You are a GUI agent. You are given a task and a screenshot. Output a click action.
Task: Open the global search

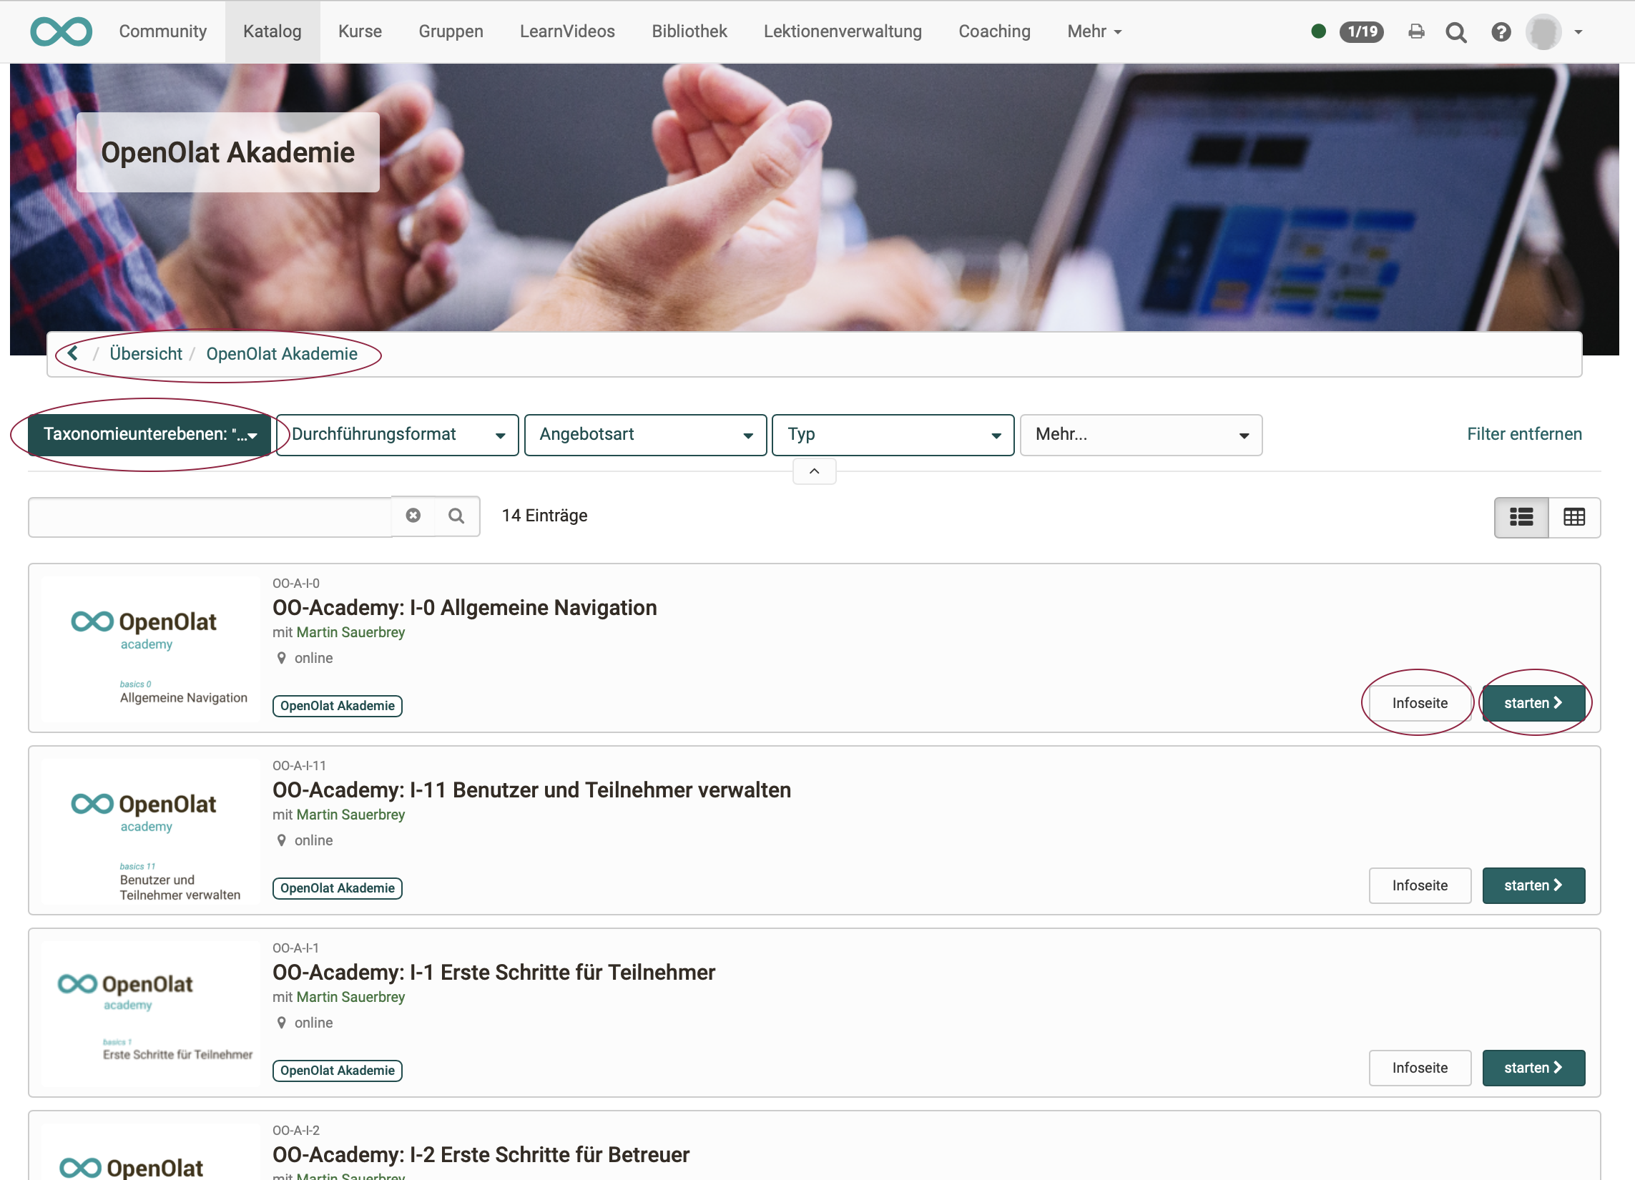click(x=1456, y=31)
